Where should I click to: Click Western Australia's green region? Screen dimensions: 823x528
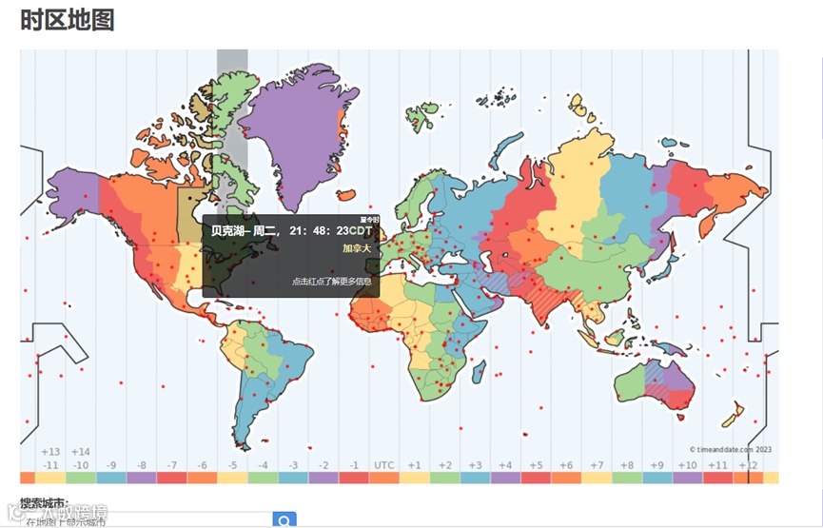click(630, 384)
